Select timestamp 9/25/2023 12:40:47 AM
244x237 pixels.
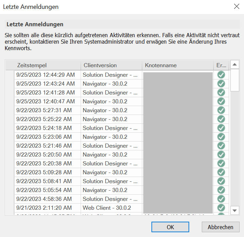tap(48, 101)
